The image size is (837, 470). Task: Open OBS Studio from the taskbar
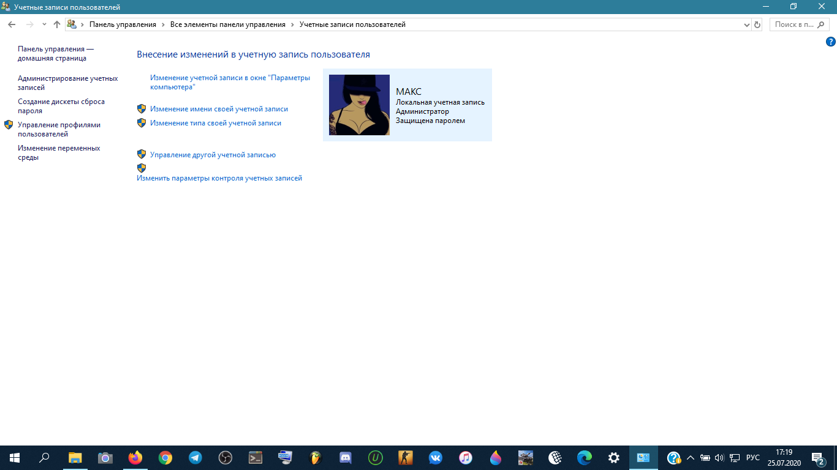(x=225, y=458)
